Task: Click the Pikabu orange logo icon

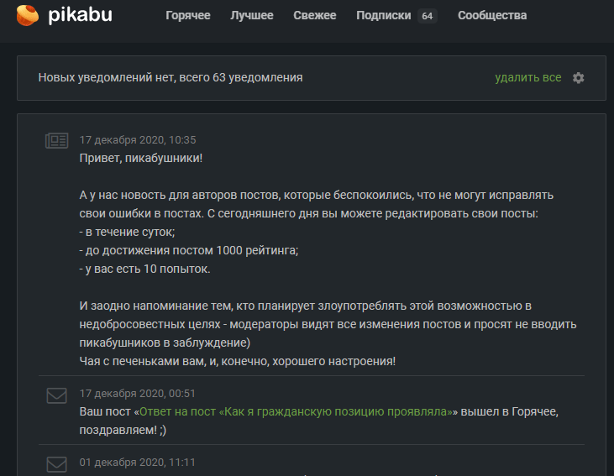Action: coord(29,15)
